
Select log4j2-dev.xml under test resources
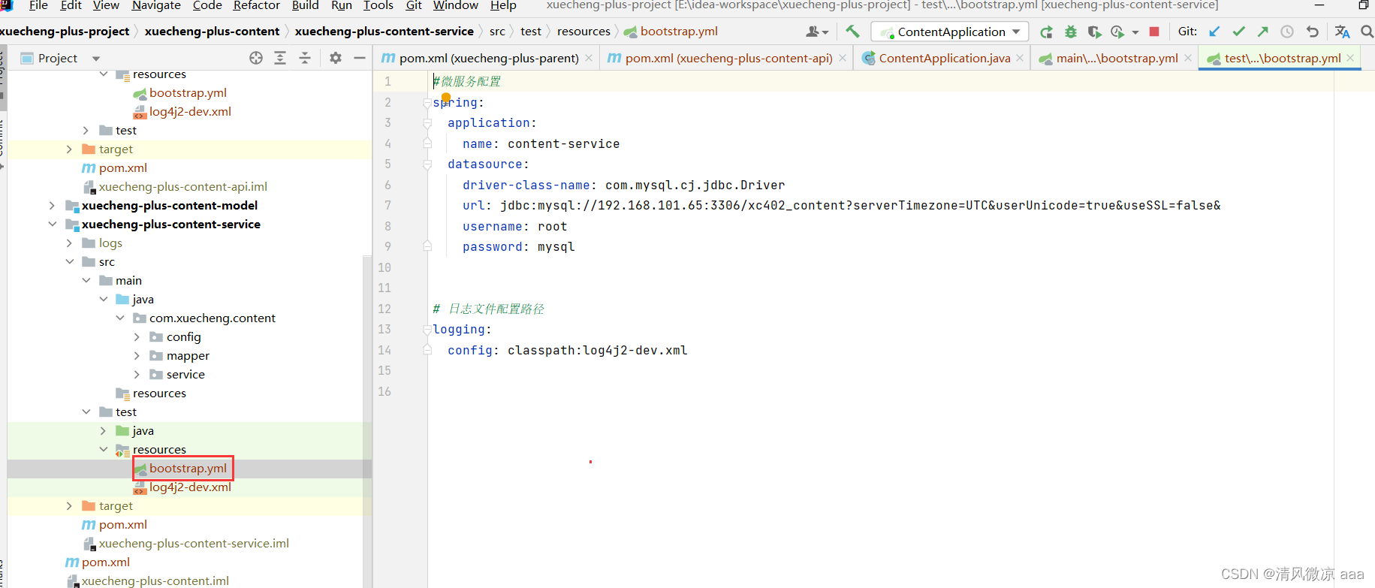[x=190, y=487]
